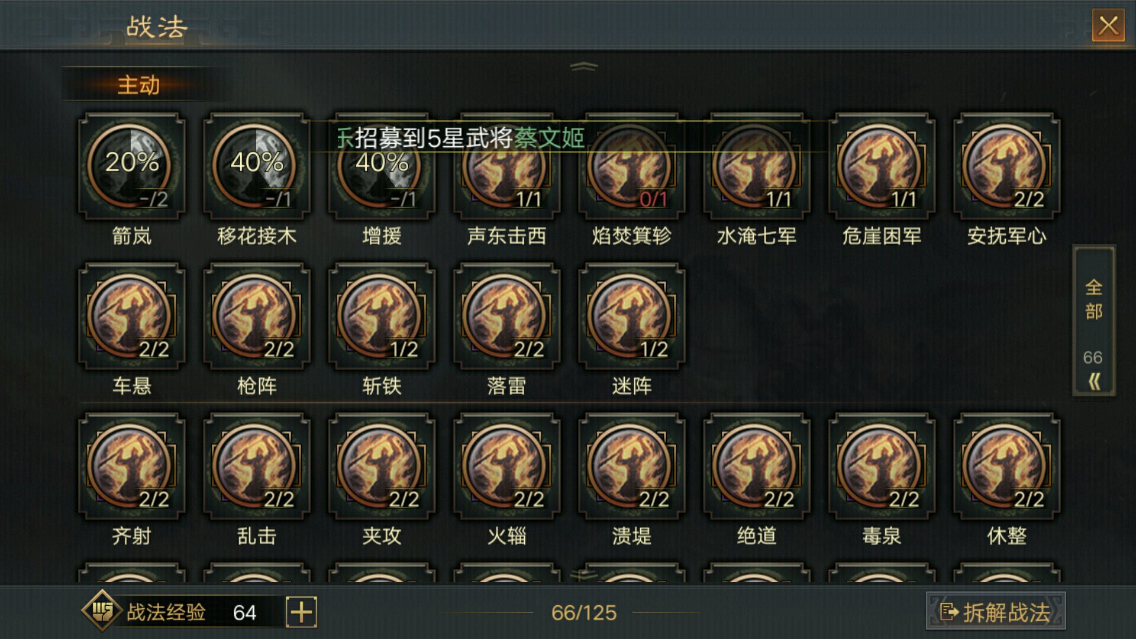Viewport: 1136px width, 639px height.
Task: Choose the 毒泉 tactic
Action: (x=882, y=466)
